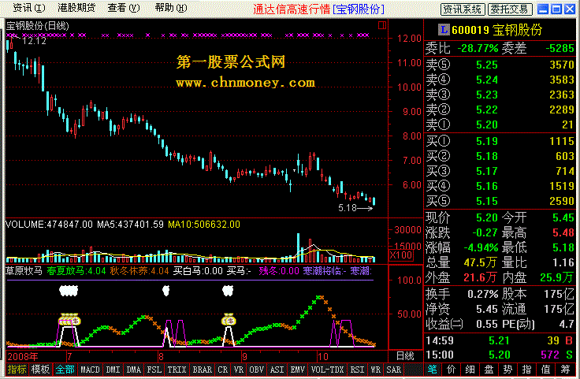The height and width of the screenshot is (379, 580).
Task: Switch to the RSI indicator
Action: (x=357, y=370)
